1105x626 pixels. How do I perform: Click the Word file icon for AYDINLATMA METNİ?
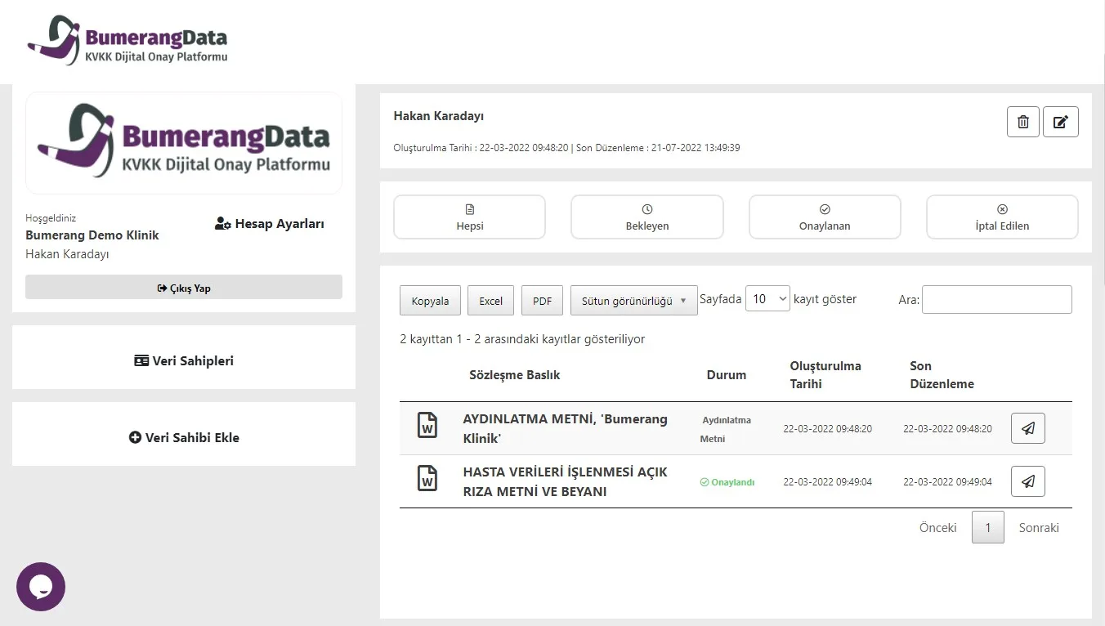pos(427,426)
